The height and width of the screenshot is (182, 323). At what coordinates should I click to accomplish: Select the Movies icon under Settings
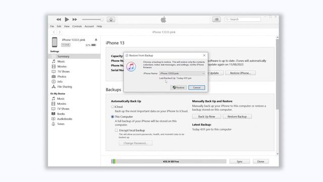point(53,66)
